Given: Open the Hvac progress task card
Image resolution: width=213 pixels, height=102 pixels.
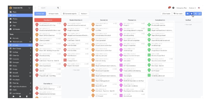Looking at the screenshot, I should 132,75.
